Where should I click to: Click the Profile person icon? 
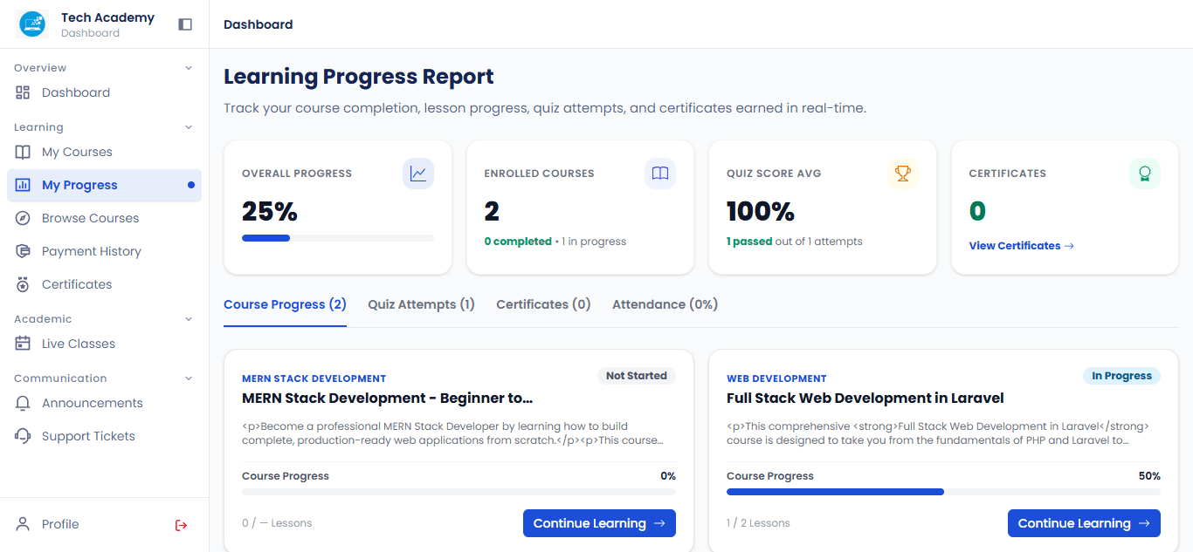tap(24, 524)
